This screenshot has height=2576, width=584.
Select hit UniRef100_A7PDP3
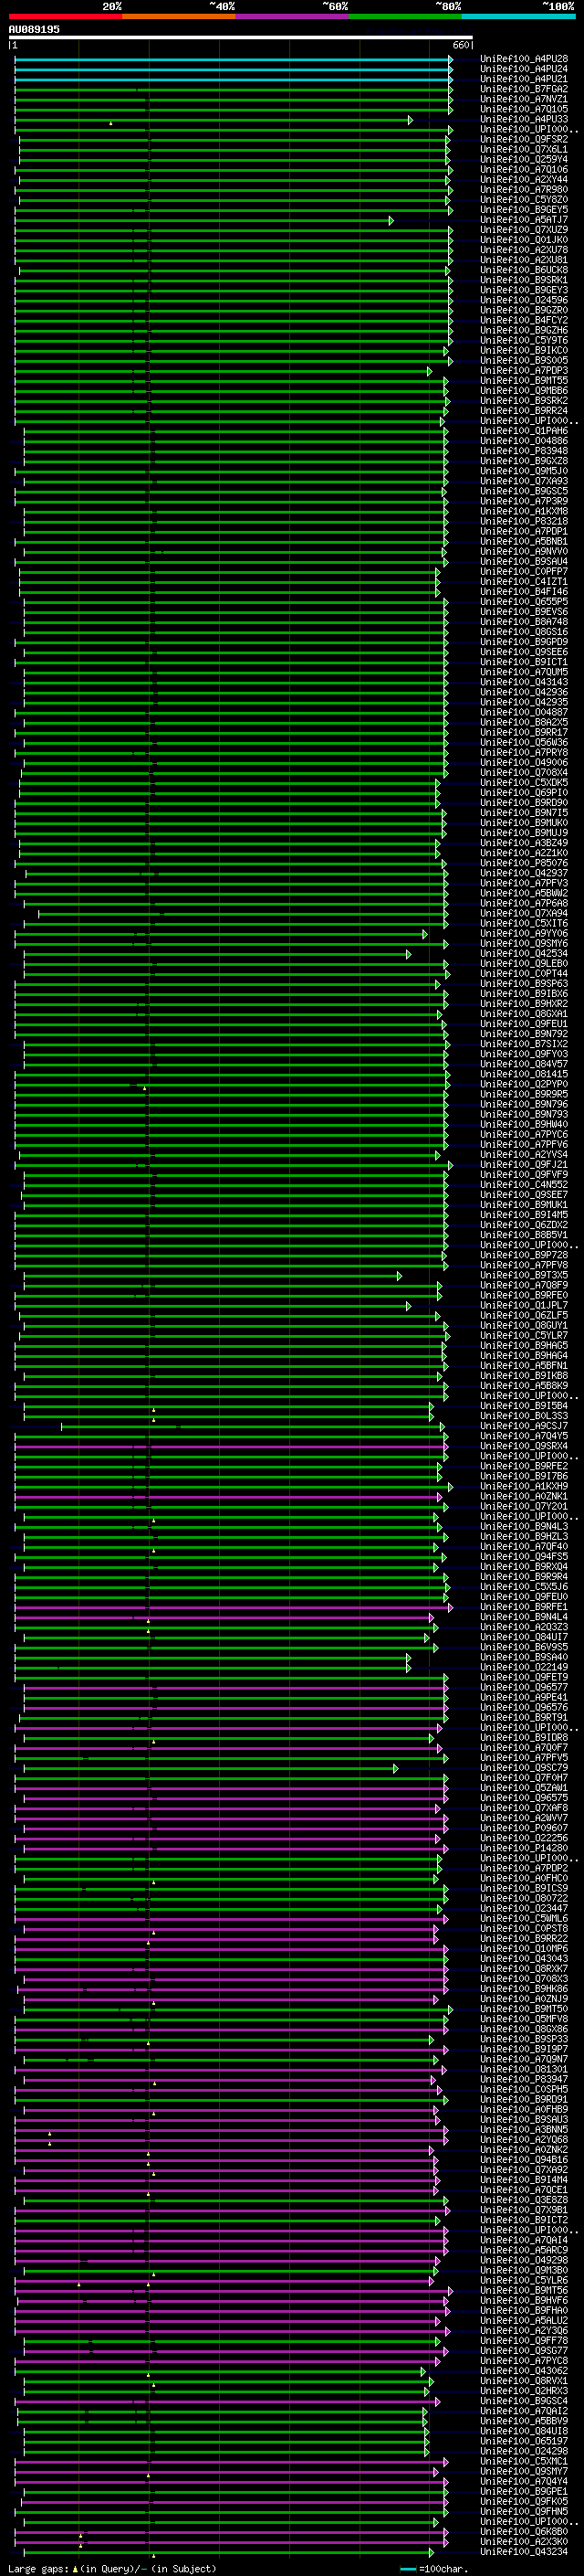(524, 371)
